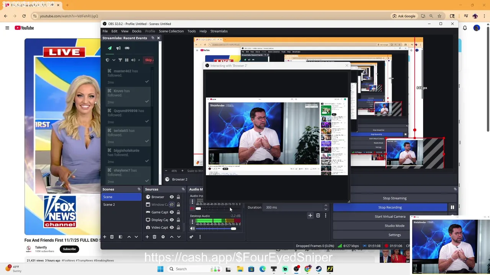Viewport: 490px width, 275px height.
Task: Click the transition Duration 300 ms field
Action: pyautogui.click(x=293, y=207)
